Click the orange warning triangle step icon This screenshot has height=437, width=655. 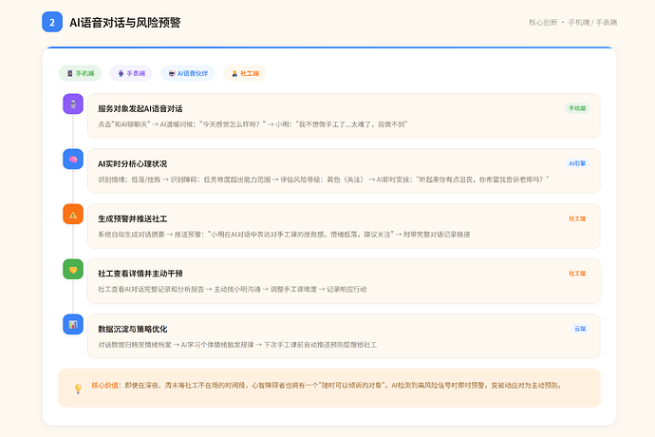point(73,215)
